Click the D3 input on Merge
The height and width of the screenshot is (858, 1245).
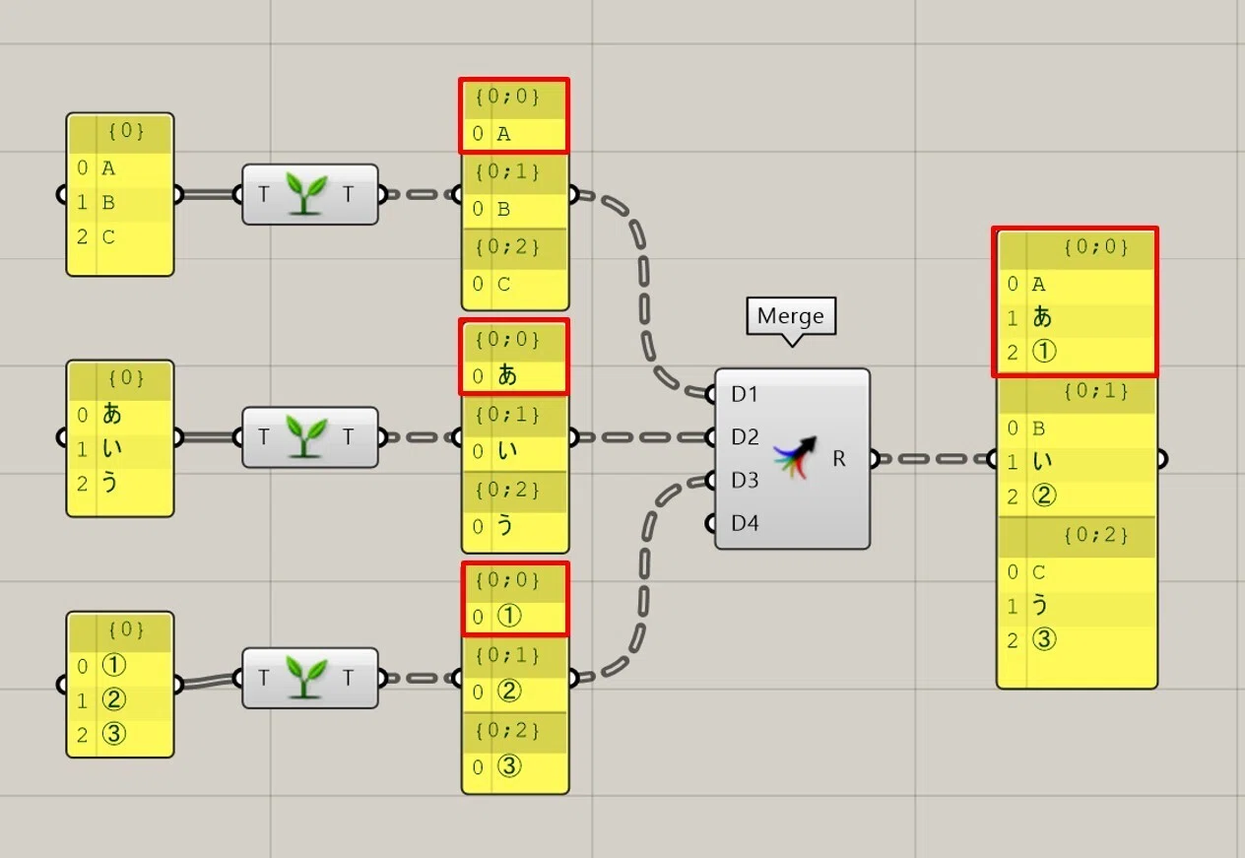[x=744, y=480]
